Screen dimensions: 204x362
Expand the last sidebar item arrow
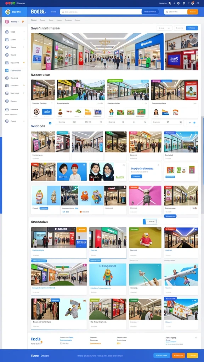click(x=24, y=121)
